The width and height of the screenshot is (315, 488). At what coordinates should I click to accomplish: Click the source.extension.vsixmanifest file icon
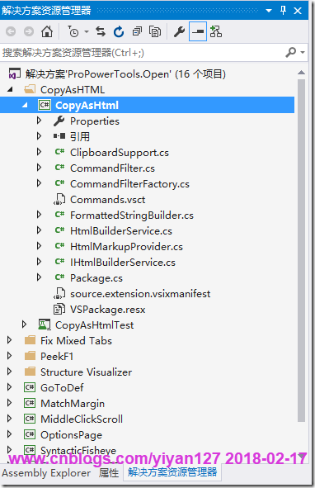59,293
